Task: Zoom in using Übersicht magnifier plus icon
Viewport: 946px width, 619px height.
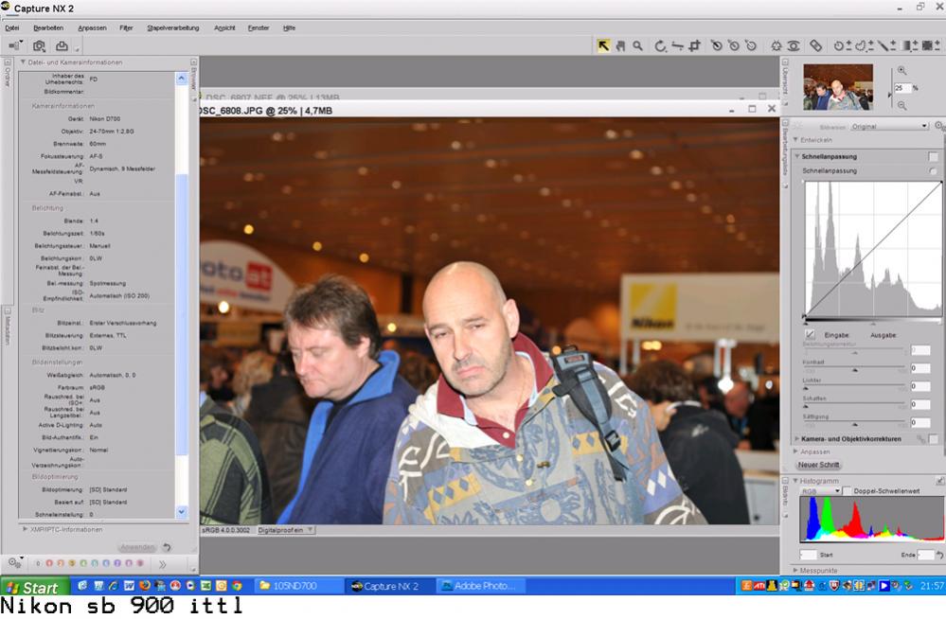Action: click(x=901, y=71)
